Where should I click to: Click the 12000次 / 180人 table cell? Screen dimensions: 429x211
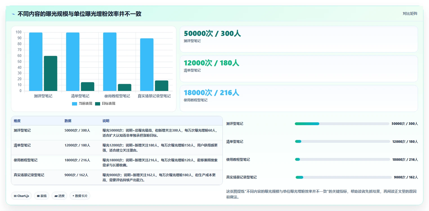click(x=77, y=145)
